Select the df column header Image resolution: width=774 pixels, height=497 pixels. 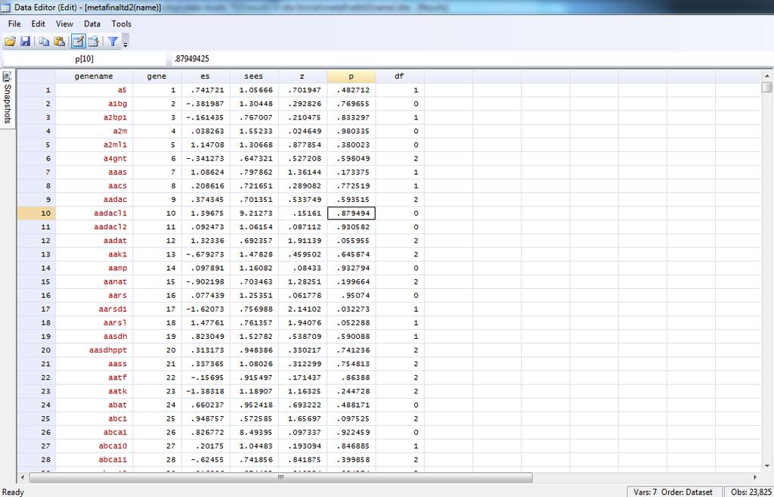[399, 76]
